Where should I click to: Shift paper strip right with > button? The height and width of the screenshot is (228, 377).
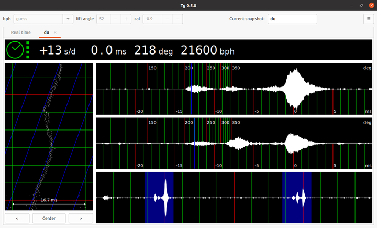tap(81, 218)
